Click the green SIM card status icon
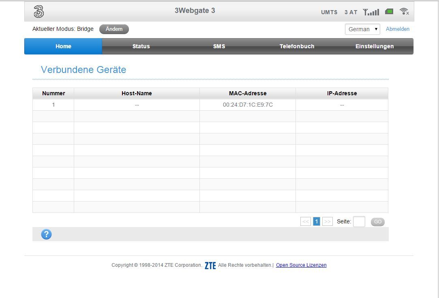Screen dimensions: 439x298 pyautogui.click(x=389, y=12)
